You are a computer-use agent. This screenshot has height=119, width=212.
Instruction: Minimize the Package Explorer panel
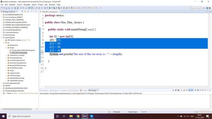(x=34, y=12)
